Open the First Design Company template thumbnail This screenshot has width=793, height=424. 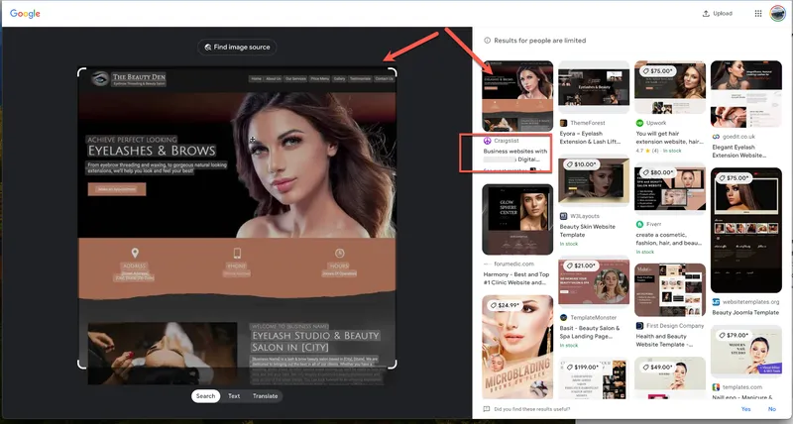670,289
